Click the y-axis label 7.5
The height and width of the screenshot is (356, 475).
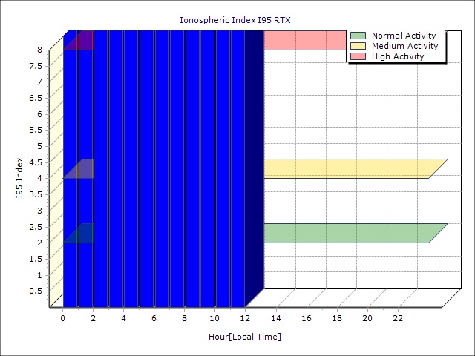[x=36, y=66]
